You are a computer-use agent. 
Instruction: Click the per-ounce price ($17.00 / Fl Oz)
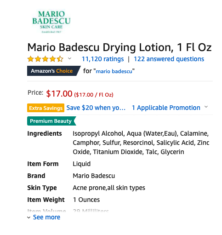pos(94,95)
